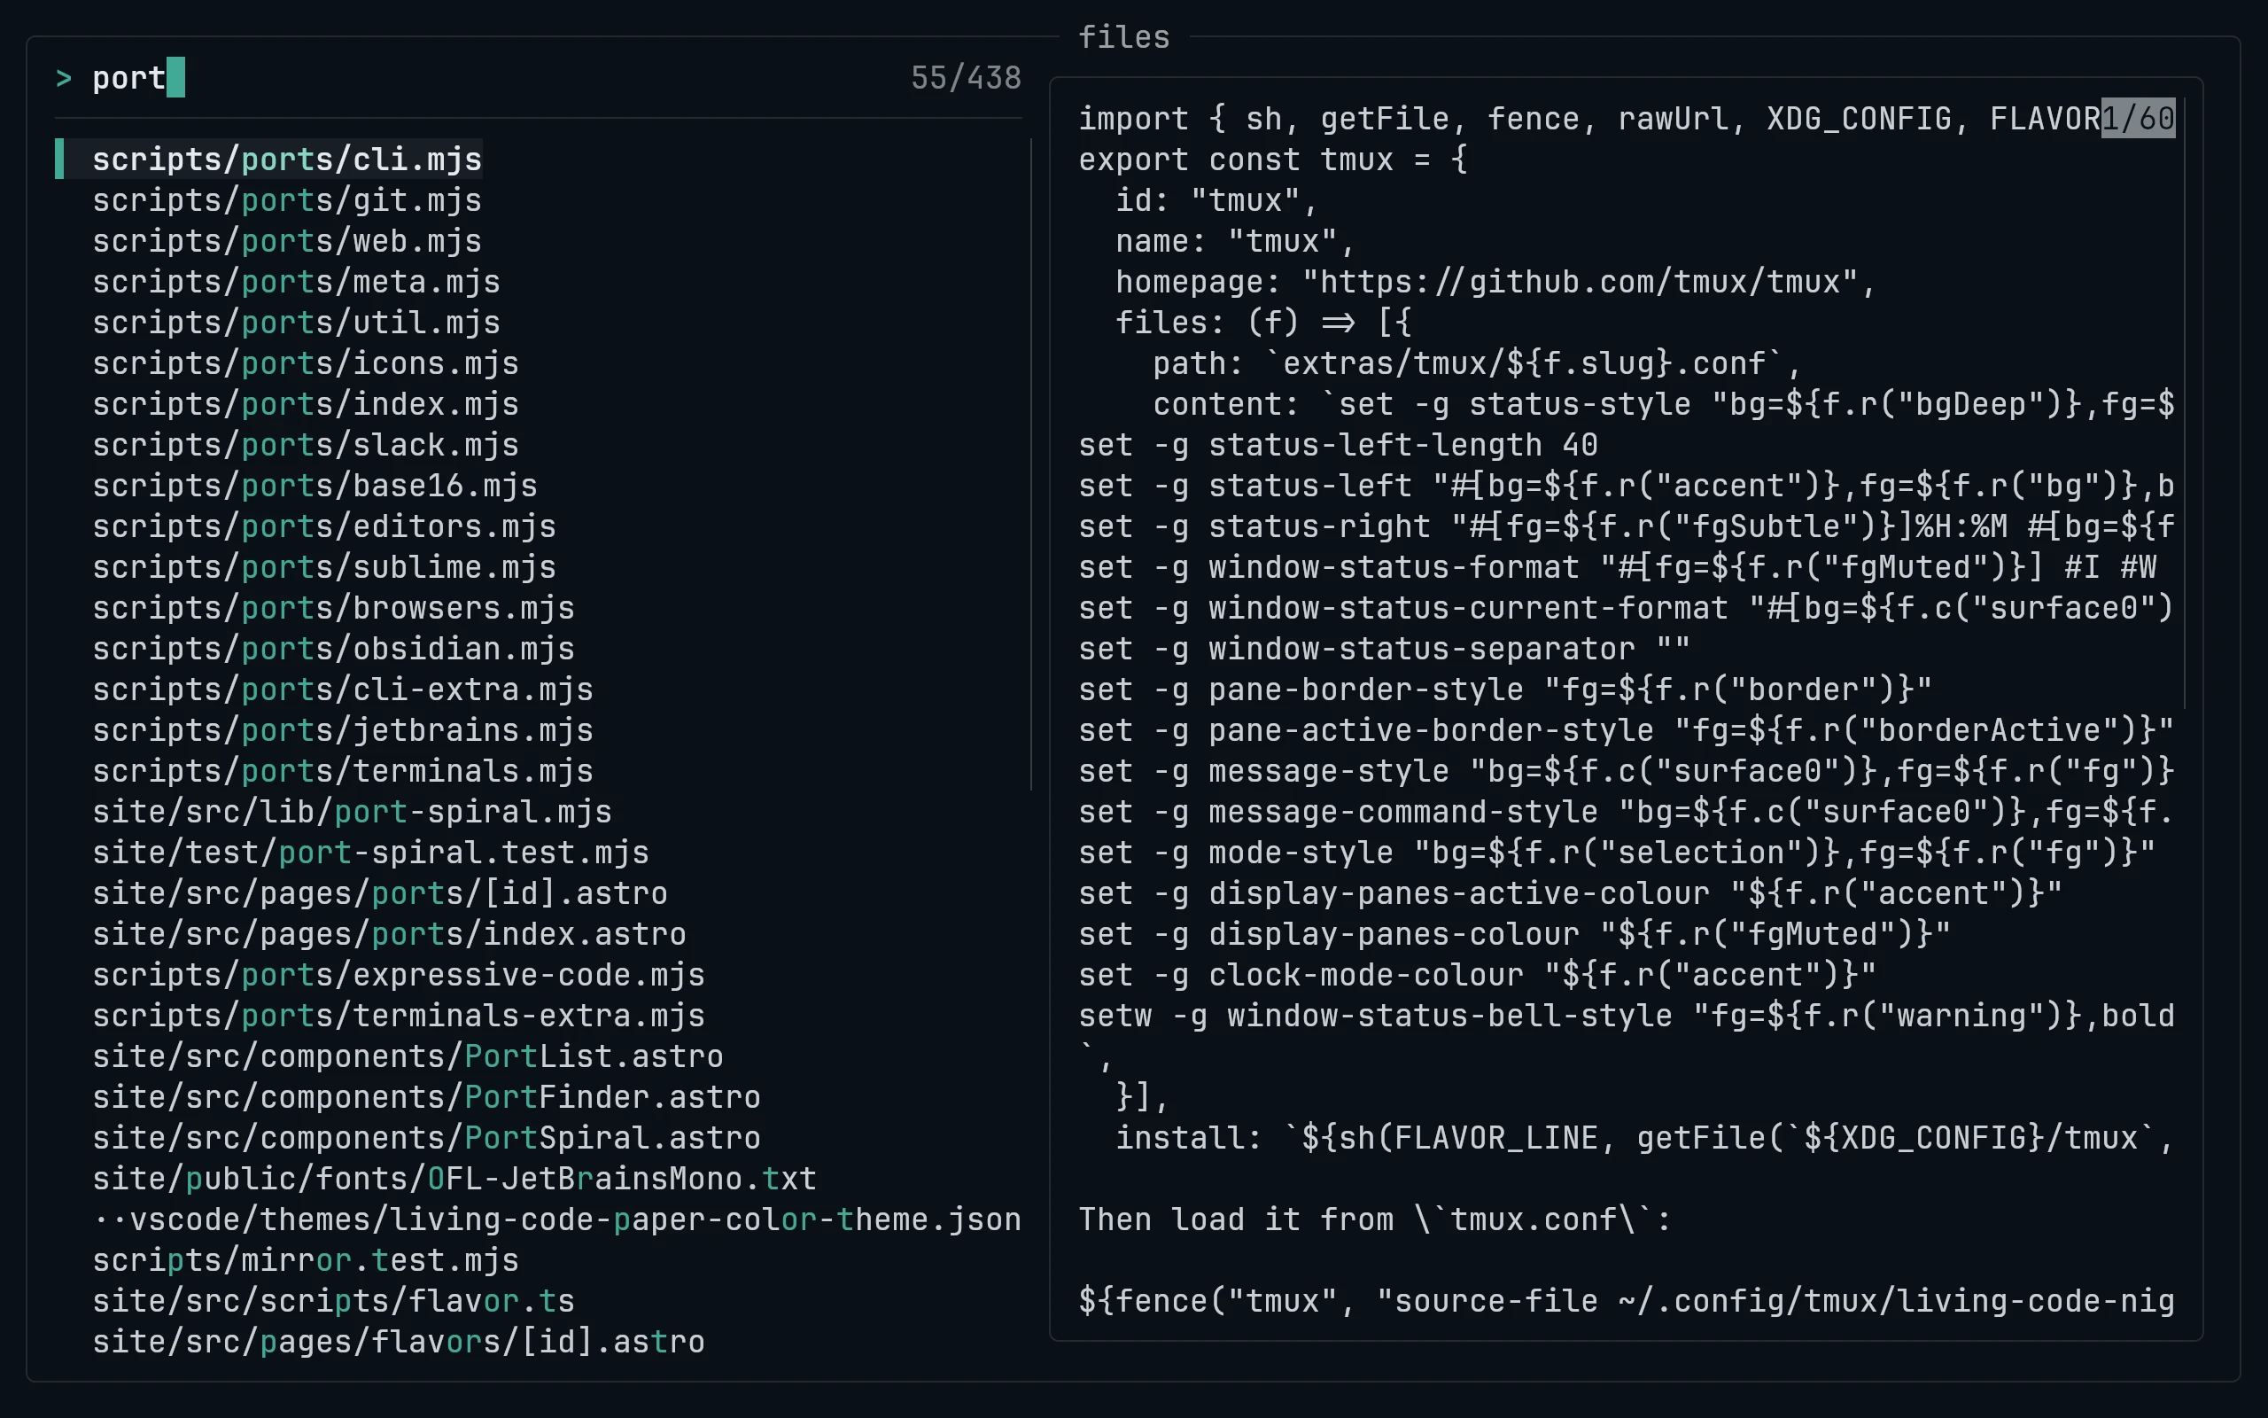The width and height of the screenshot is (2268, 1418).
Task: Choose scripts/ports/index.mjs result
Action: tap(306, 404)
